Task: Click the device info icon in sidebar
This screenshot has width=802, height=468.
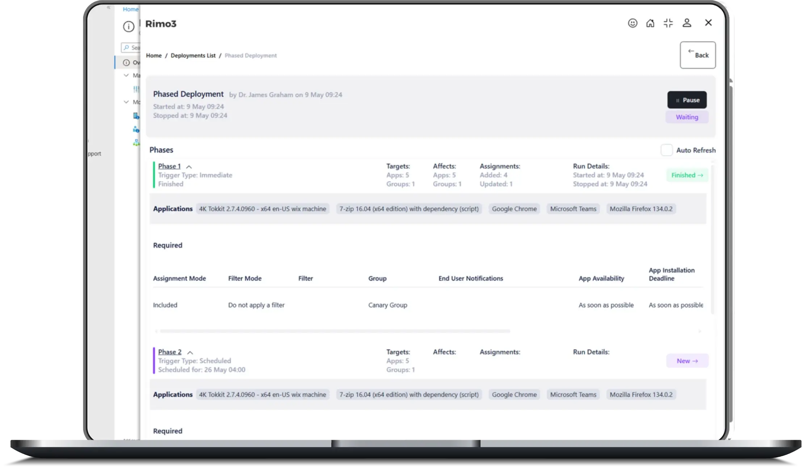Action: (x=136, y=116)
